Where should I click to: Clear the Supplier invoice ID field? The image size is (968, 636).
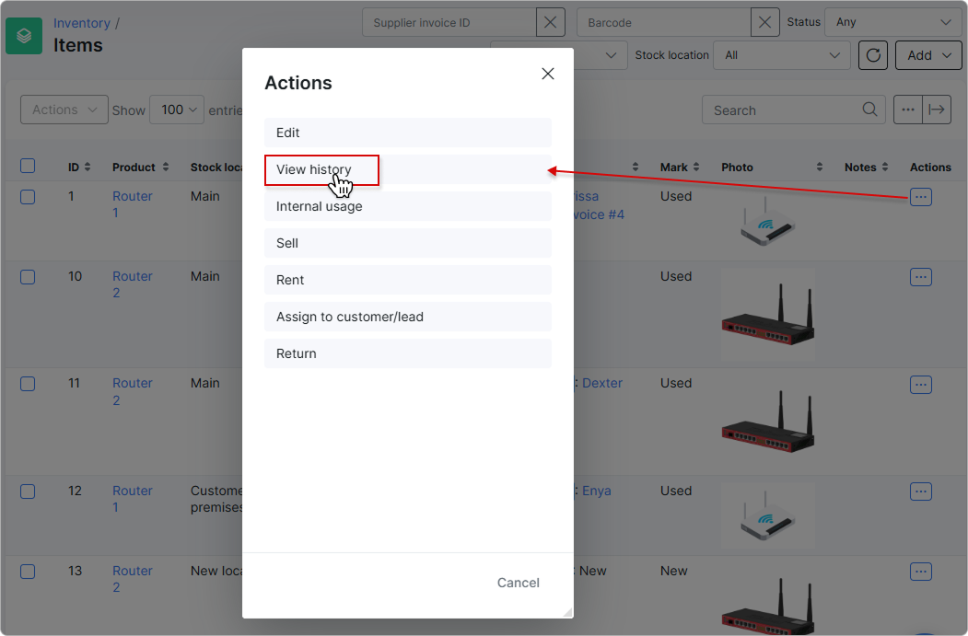pos(550,22)
